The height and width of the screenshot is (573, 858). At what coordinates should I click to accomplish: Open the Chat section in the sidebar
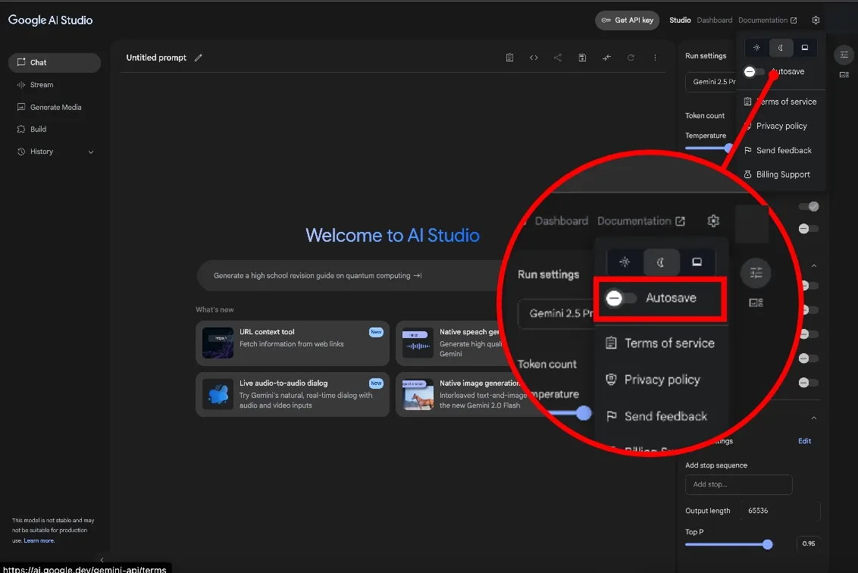coord(54,62)
